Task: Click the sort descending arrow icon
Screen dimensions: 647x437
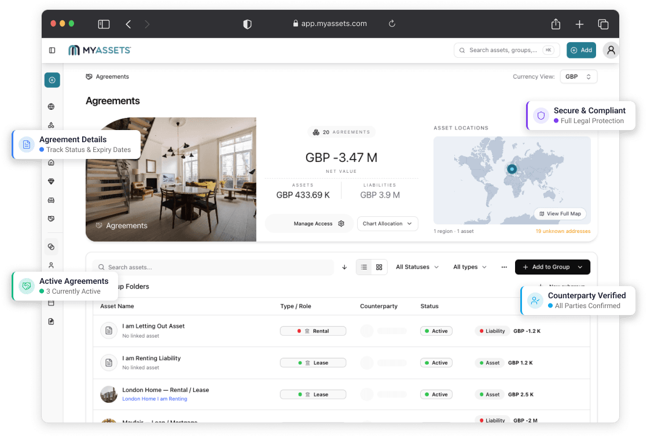Action: 344,267
